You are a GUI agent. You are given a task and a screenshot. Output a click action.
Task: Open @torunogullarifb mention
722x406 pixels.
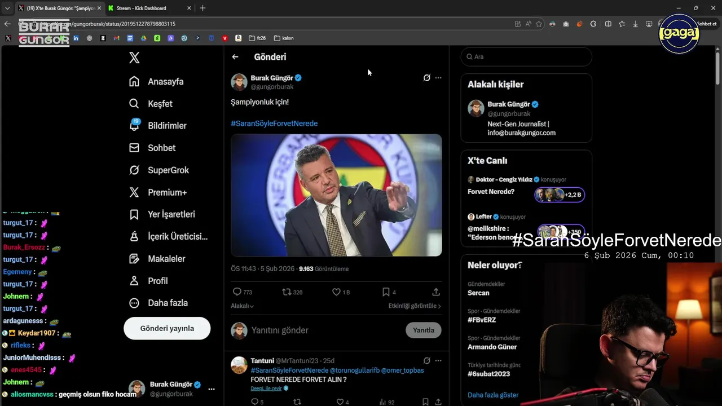pos(354,370)
